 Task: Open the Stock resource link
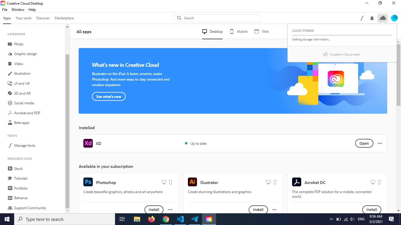pyautogui.click(x=15, y=169)
